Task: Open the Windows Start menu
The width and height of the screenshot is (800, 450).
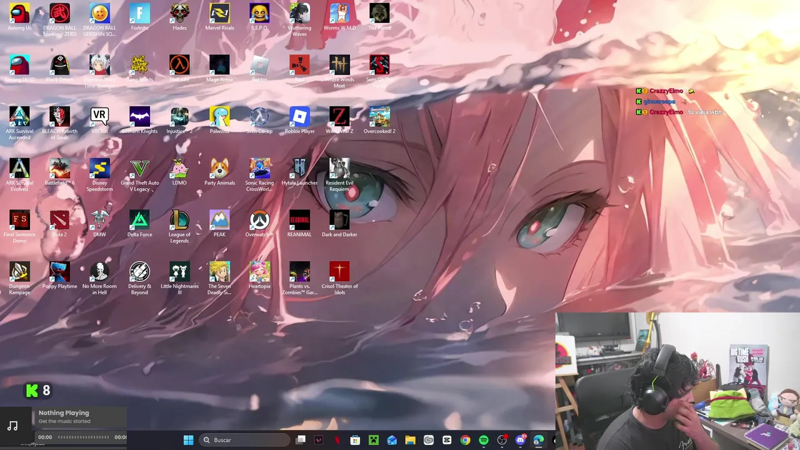Action: (x=188, y=440)
